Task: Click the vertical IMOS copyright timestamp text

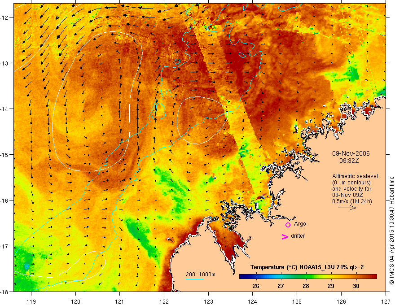Action: (x=391, y=231)
